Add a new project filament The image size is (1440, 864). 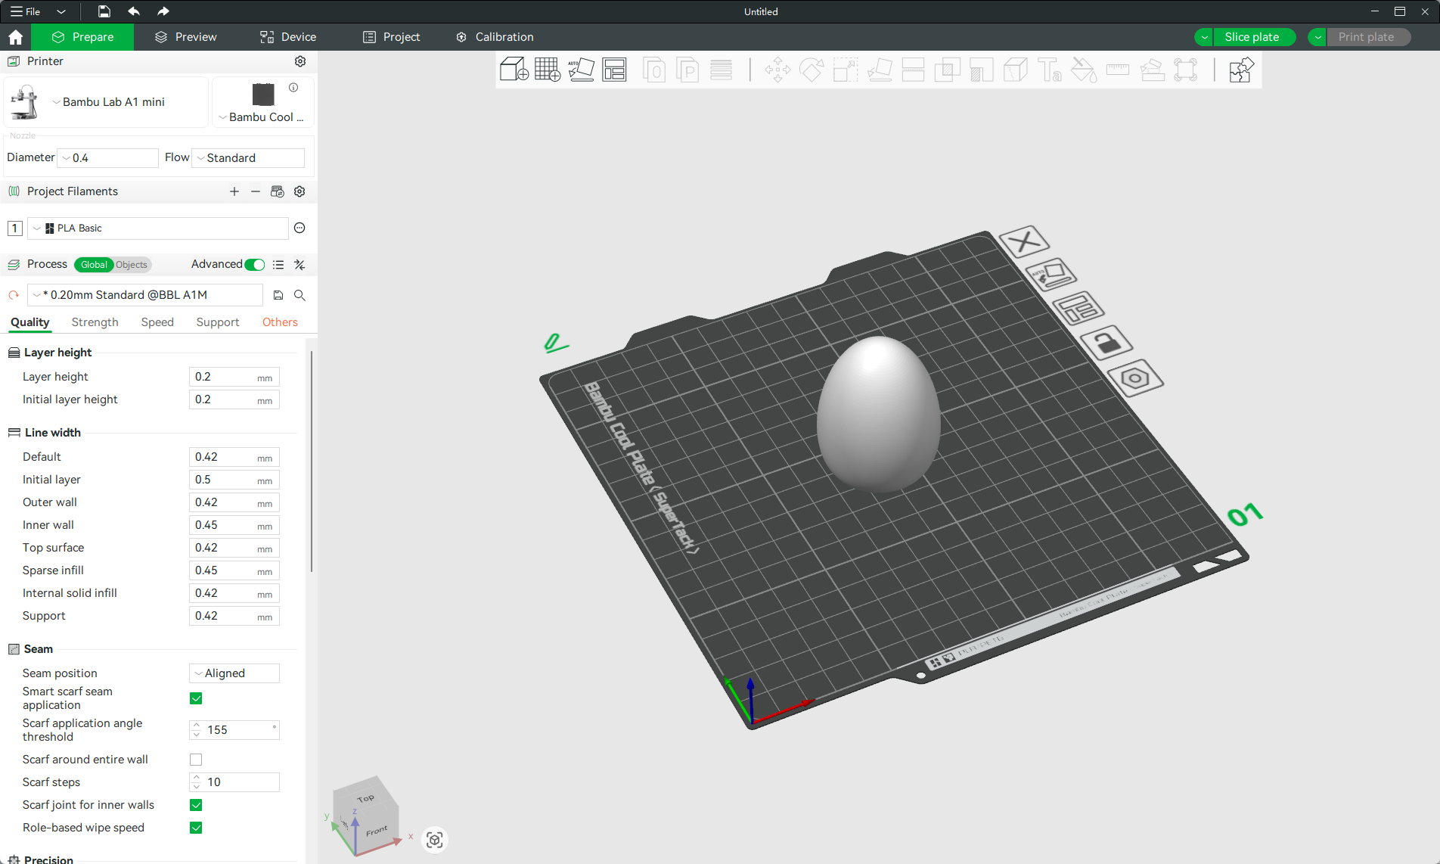pos(234,191)
